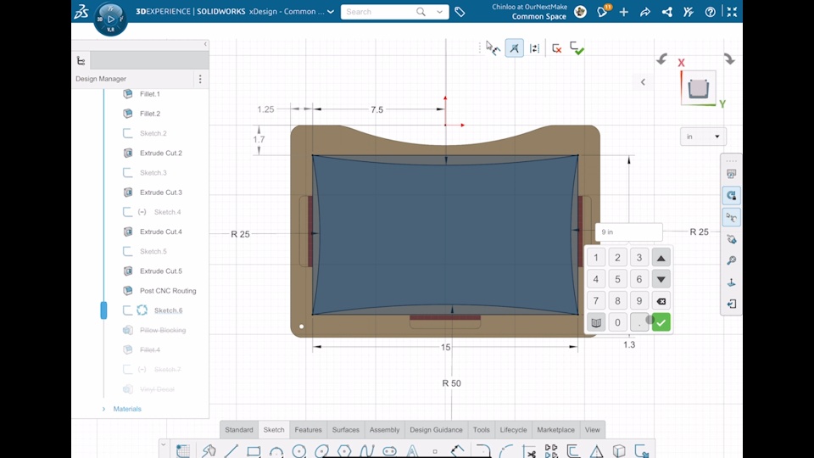Click the wrench icon on right sidebar

click(x=731, y=260)
